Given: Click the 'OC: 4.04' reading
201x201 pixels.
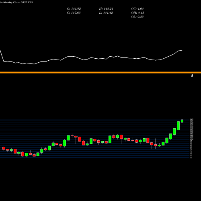Looking at the screenshot, I should (137, 9).
